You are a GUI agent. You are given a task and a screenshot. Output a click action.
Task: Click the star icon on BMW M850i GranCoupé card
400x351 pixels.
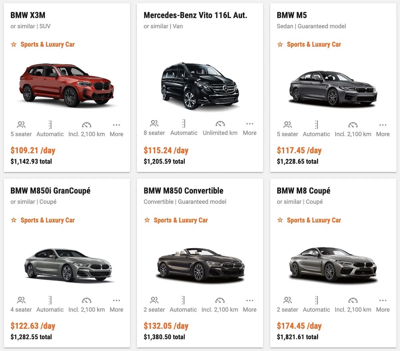click(x=14, y=220)
